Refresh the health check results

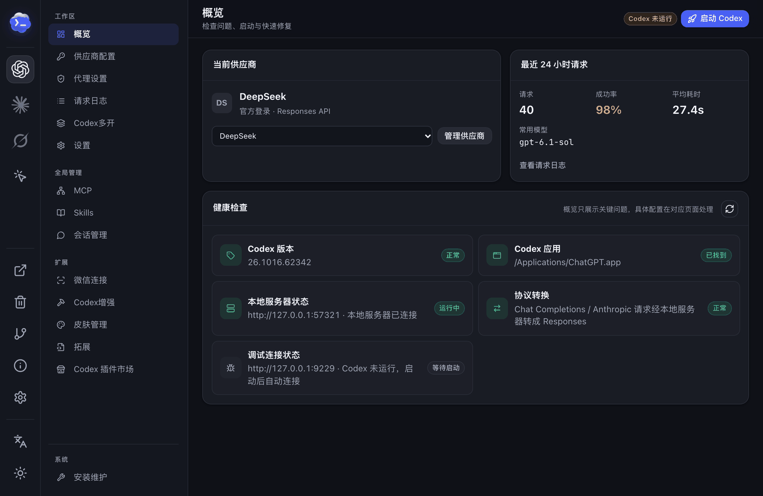[x=730, y=209]
